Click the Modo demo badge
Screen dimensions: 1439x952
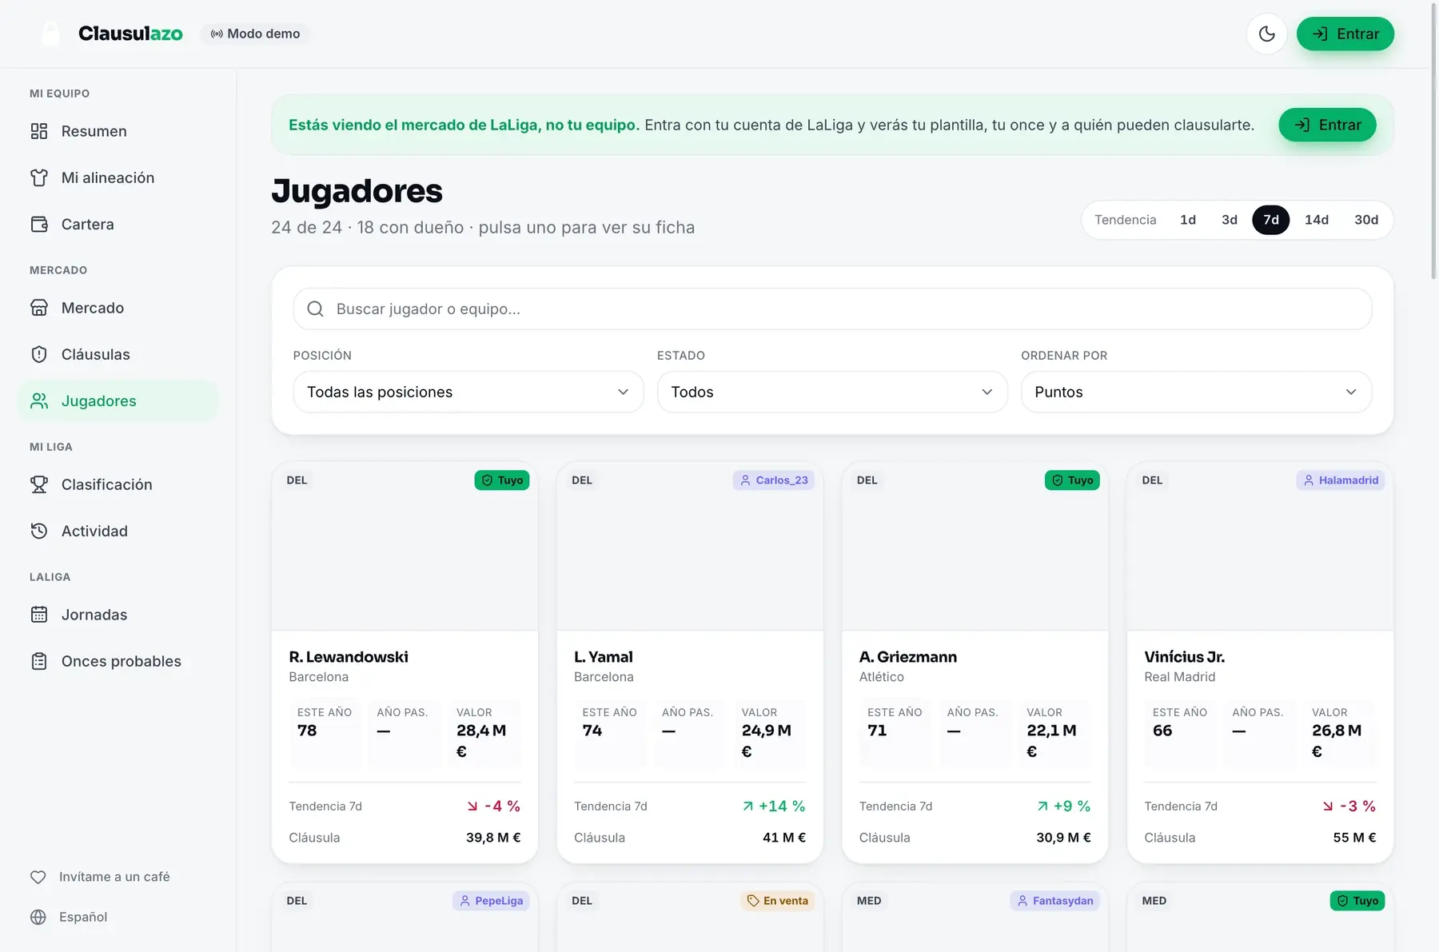click(255, 34)
